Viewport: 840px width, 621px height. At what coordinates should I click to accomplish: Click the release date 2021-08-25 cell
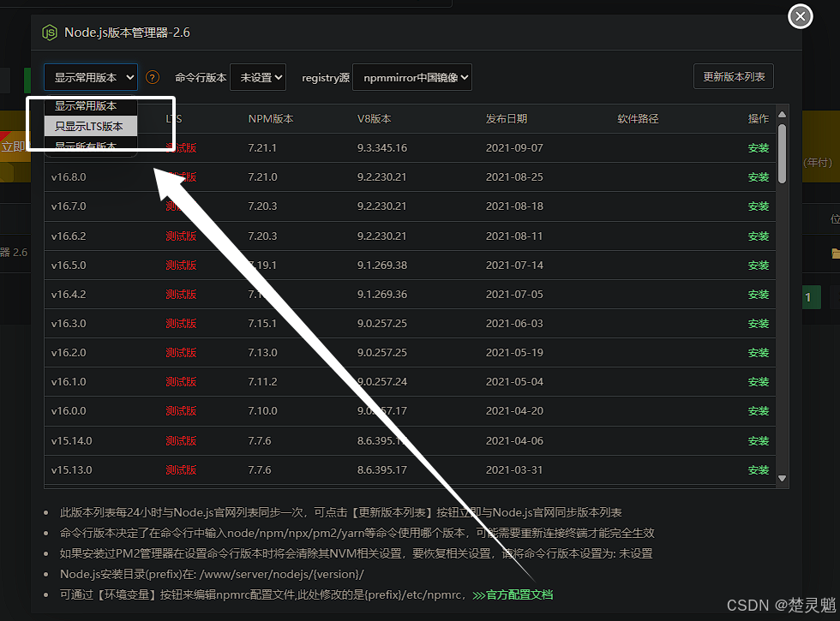514,177
